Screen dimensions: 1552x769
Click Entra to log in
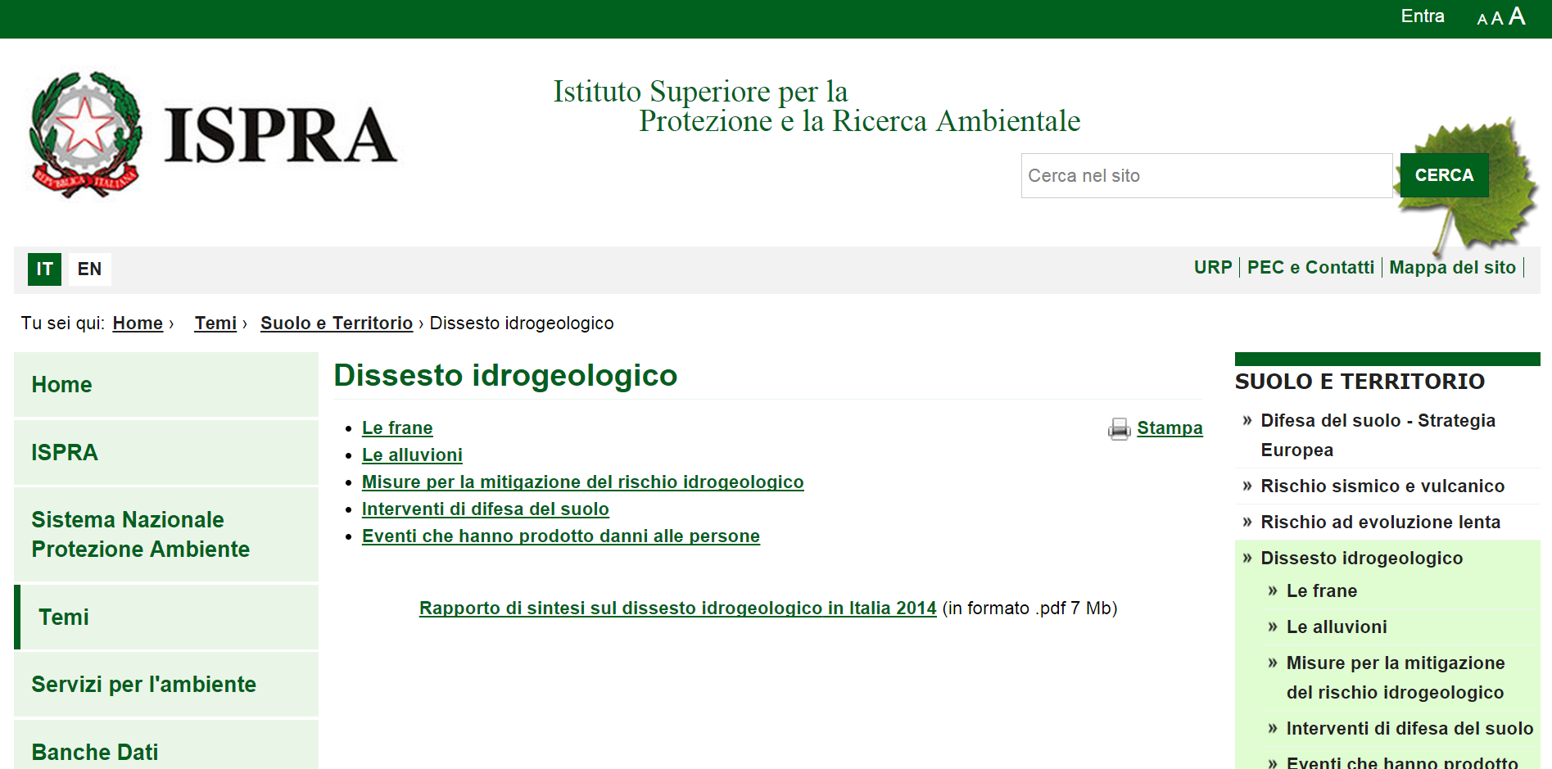coord(1423,16)
